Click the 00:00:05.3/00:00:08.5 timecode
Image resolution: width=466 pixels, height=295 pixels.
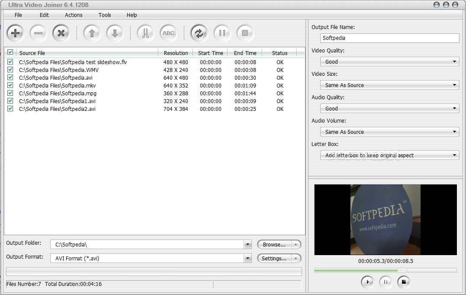(x=386, y=261)
